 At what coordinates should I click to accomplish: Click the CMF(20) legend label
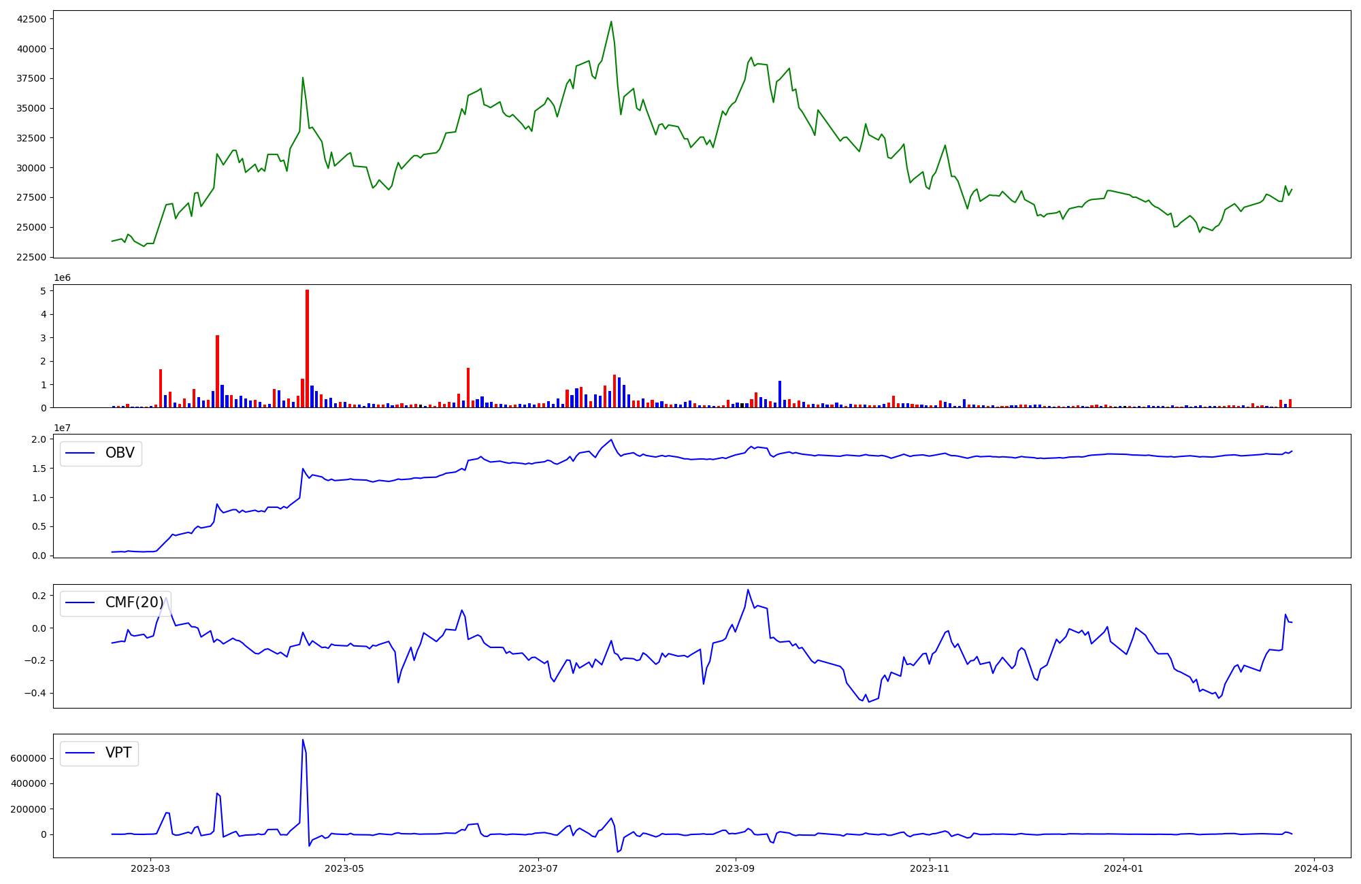click(134, 602)
